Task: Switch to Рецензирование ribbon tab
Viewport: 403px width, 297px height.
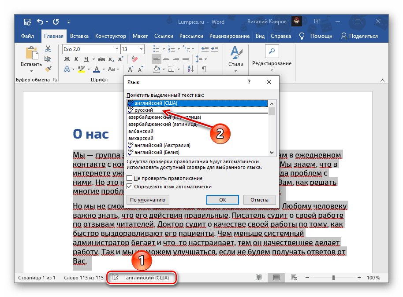Action: pos(229,36)
